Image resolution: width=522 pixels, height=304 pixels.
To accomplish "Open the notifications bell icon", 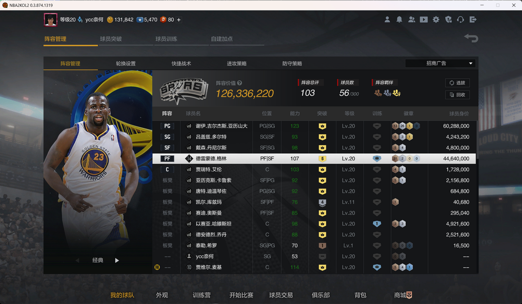I will click(x=399, y=20).
